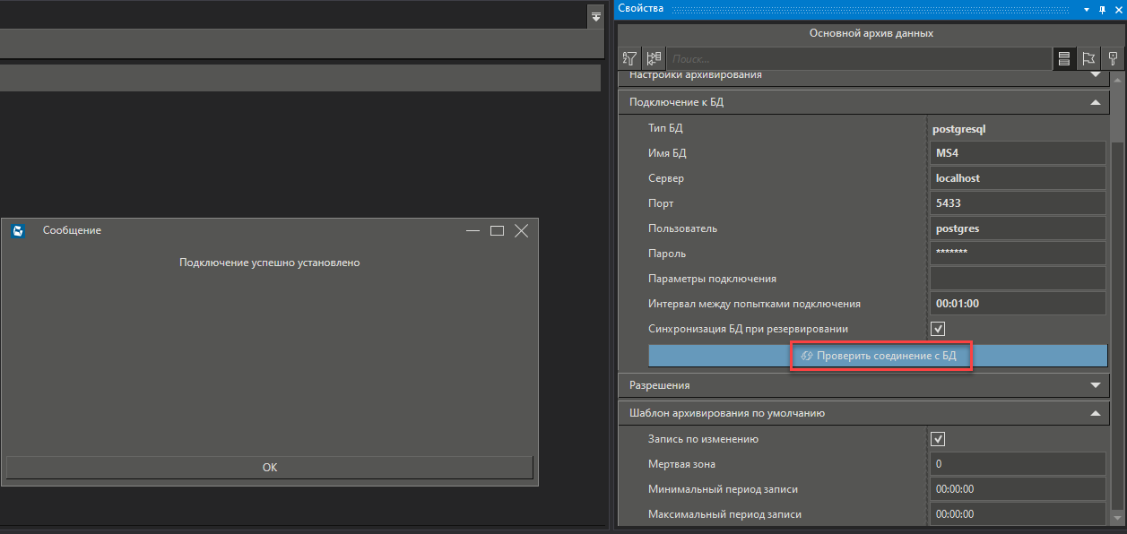1127x534 pixels.
Task: Collapse the Подключение к БД section
Action: (x=1095, y=102)
